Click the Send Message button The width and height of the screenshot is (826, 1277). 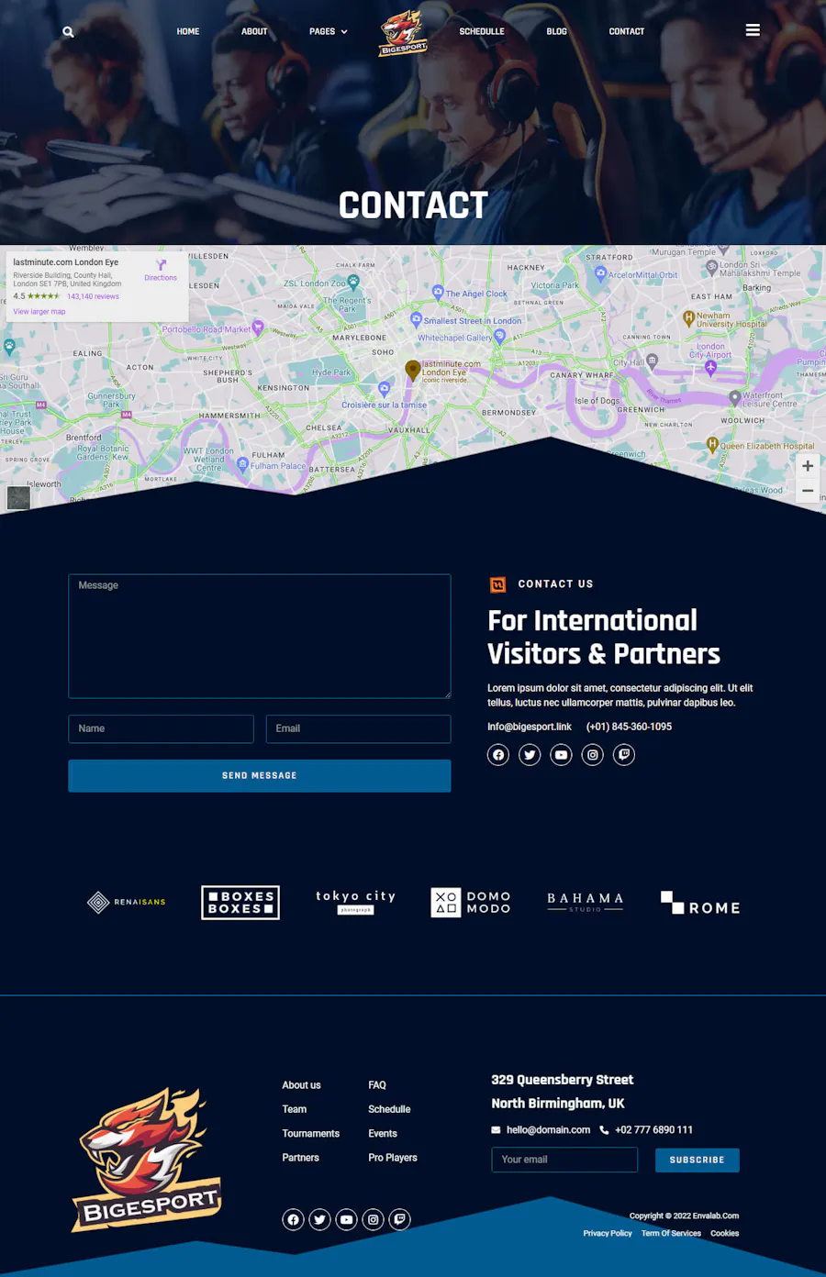click(x=260, y=776)
